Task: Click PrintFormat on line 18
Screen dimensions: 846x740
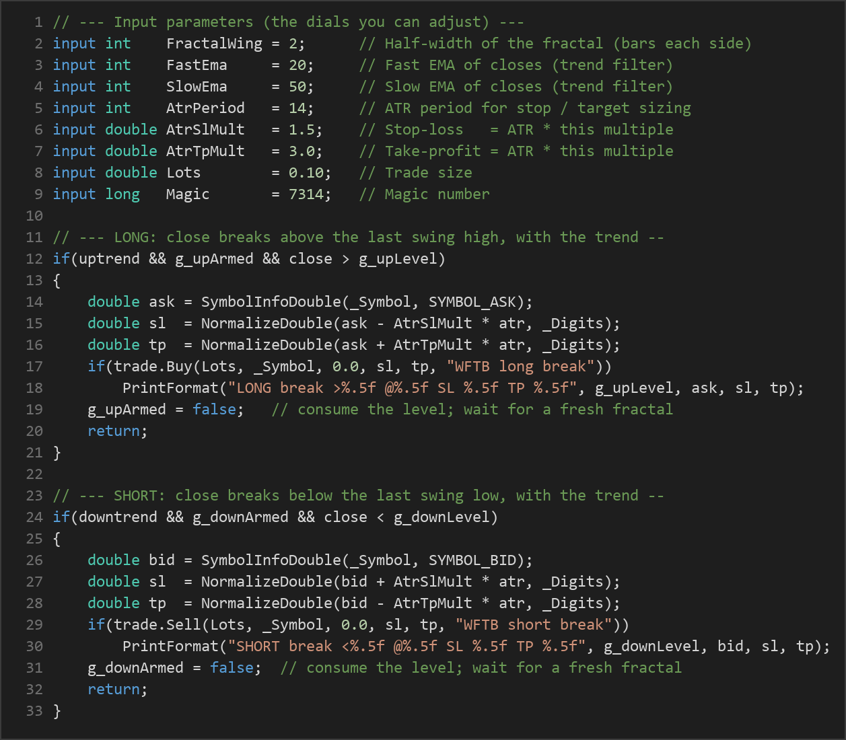Action: coord(170,388)
